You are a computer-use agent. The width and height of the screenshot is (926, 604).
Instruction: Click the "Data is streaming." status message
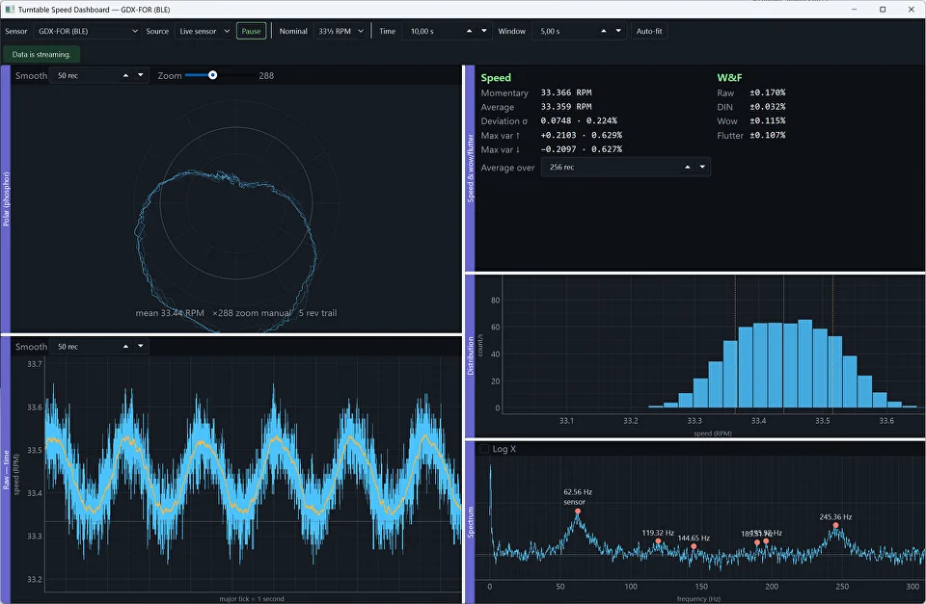click(41, 54)
